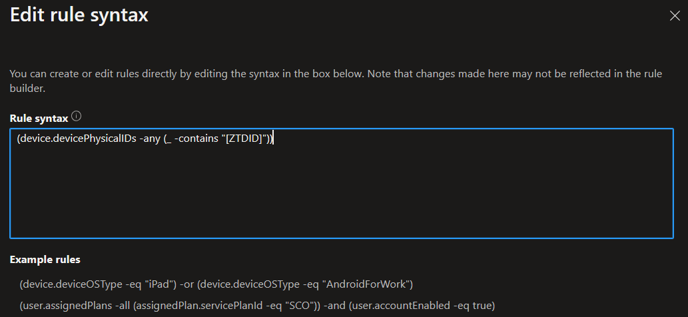Image resolution: width=688 pixels, height=317 pixels.
Task: Place cursor on "[ZTDID]" in rule text
Action: (244, 139)
